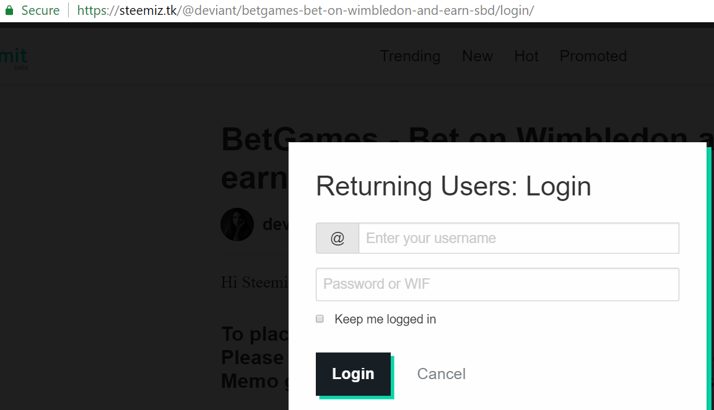Focus the Enter your username field
The image size is (714, 410).
click(519, 238)
